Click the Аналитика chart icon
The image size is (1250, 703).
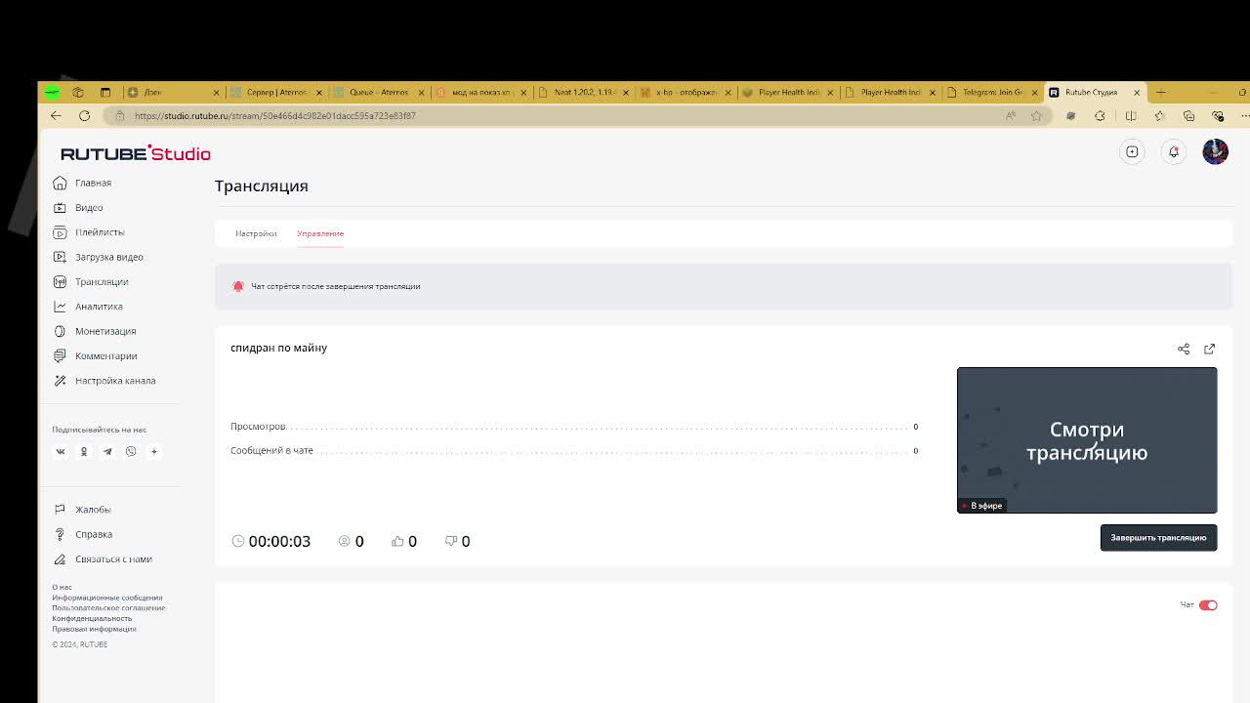click(60, 307)
